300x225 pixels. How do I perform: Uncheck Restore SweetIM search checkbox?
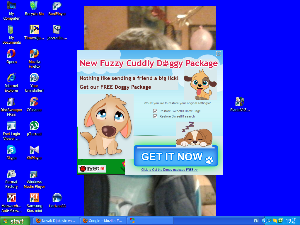155,116
